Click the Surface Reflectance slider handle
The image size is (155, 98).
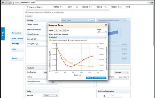point(41,84)
